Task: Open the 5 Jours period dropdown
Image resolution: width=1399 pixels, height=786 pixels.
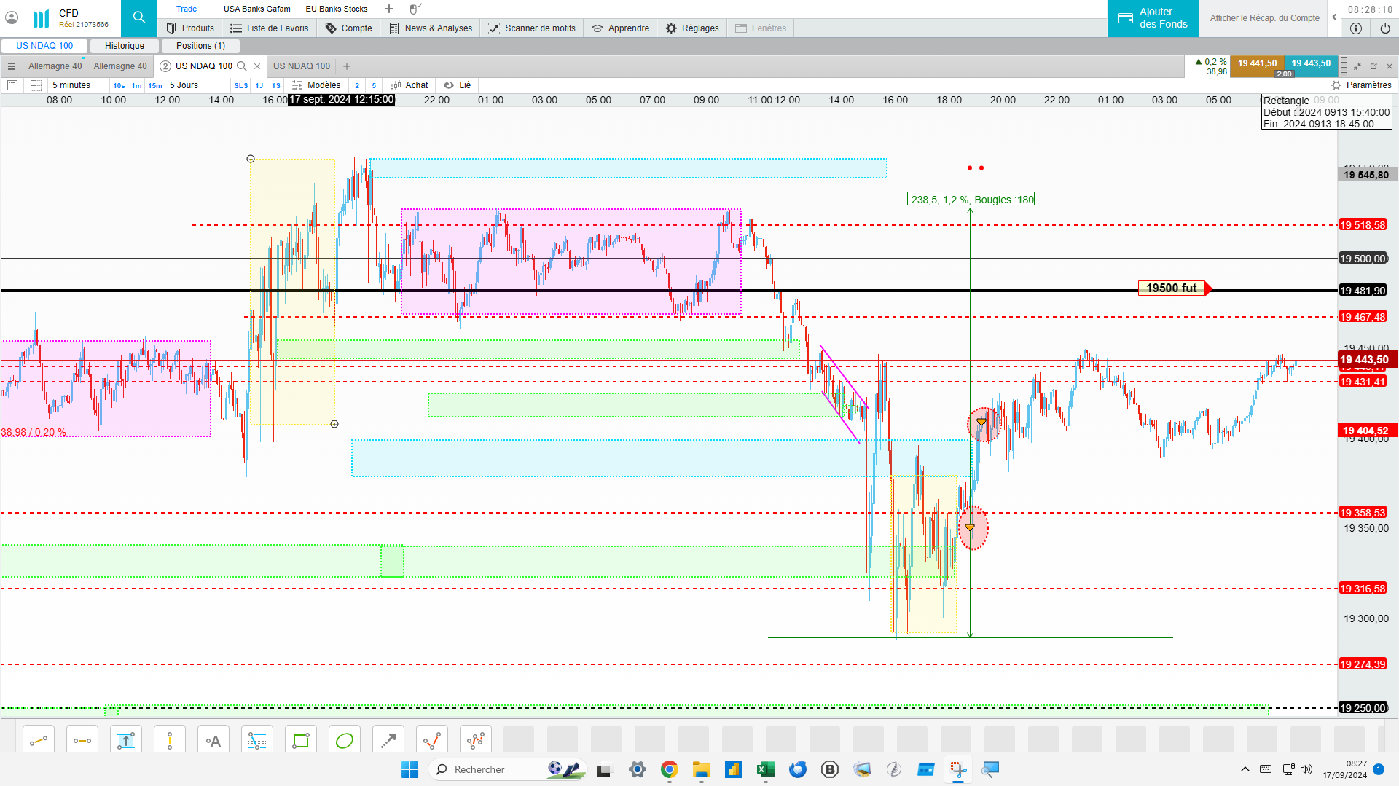Action: [x=184, y=85]
